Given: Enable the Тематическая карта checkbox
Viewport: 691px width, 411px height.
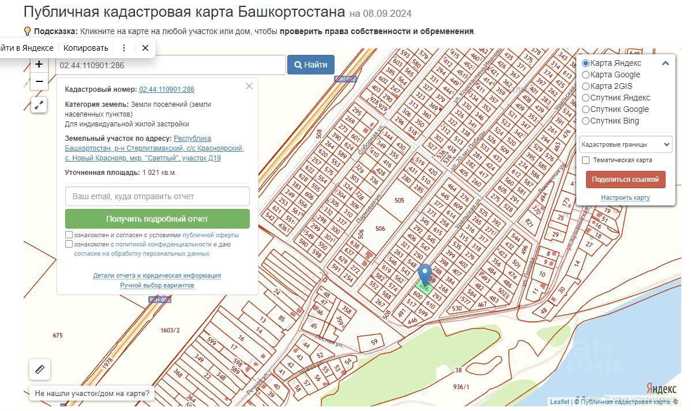Looking at the screenshot, I should [585, 160].
